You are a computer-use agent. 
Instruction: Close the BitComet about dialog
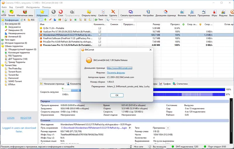click(x=150, y=50)
